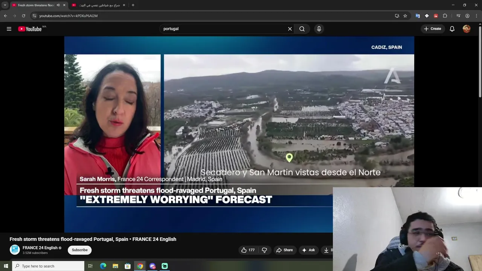Install app icon in the address bar

click(x=397, y=16)
